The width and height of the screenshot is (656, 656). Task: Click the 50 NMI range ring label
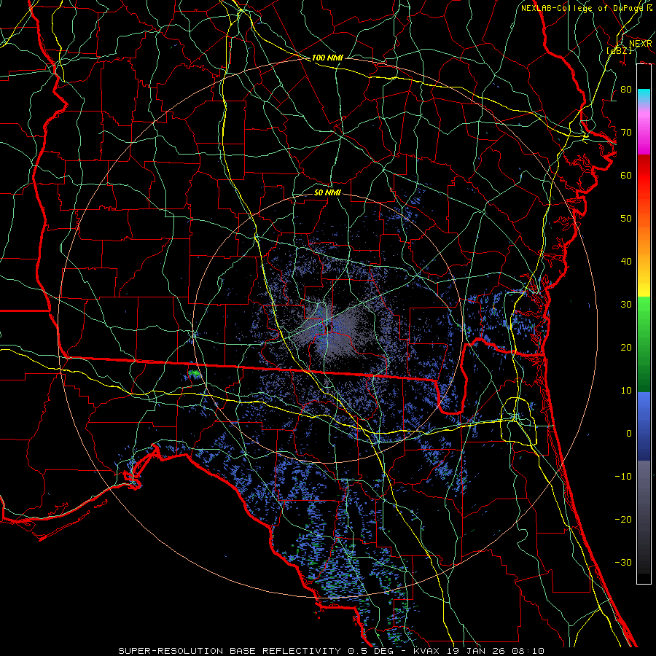click(327, 192)
